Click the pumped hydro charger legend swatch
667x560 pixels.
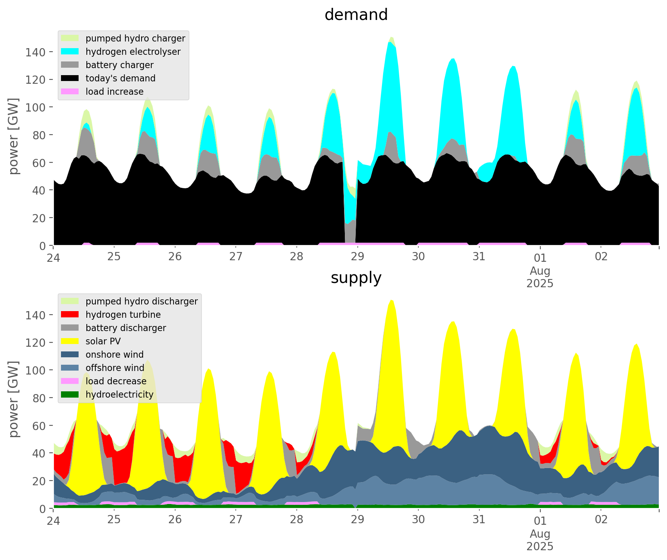(70, 38)
